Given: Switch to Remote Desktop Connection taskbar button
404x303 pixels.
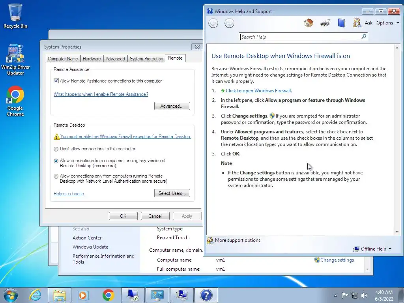Looking at the screenshot, I should 133,295.
